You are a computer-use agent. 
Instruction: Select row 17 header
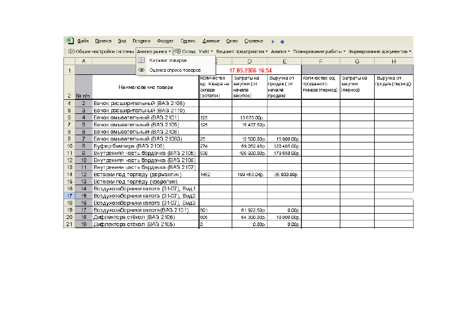(x=69, y=196)
